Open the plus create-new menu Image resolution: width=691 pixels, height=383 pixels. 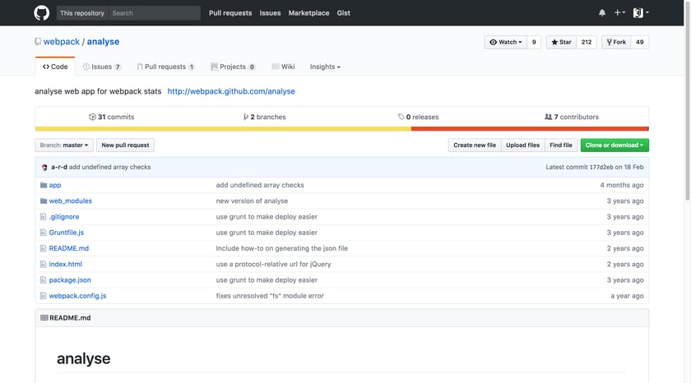[x=619, y=13]
